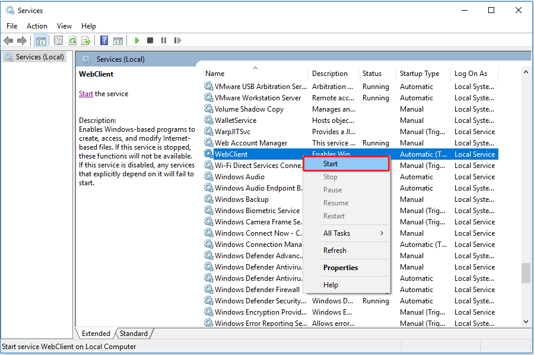This screenshot has height=355, width=534.
Task: Click gear icon beside WalletService
Action: [208, 121]
